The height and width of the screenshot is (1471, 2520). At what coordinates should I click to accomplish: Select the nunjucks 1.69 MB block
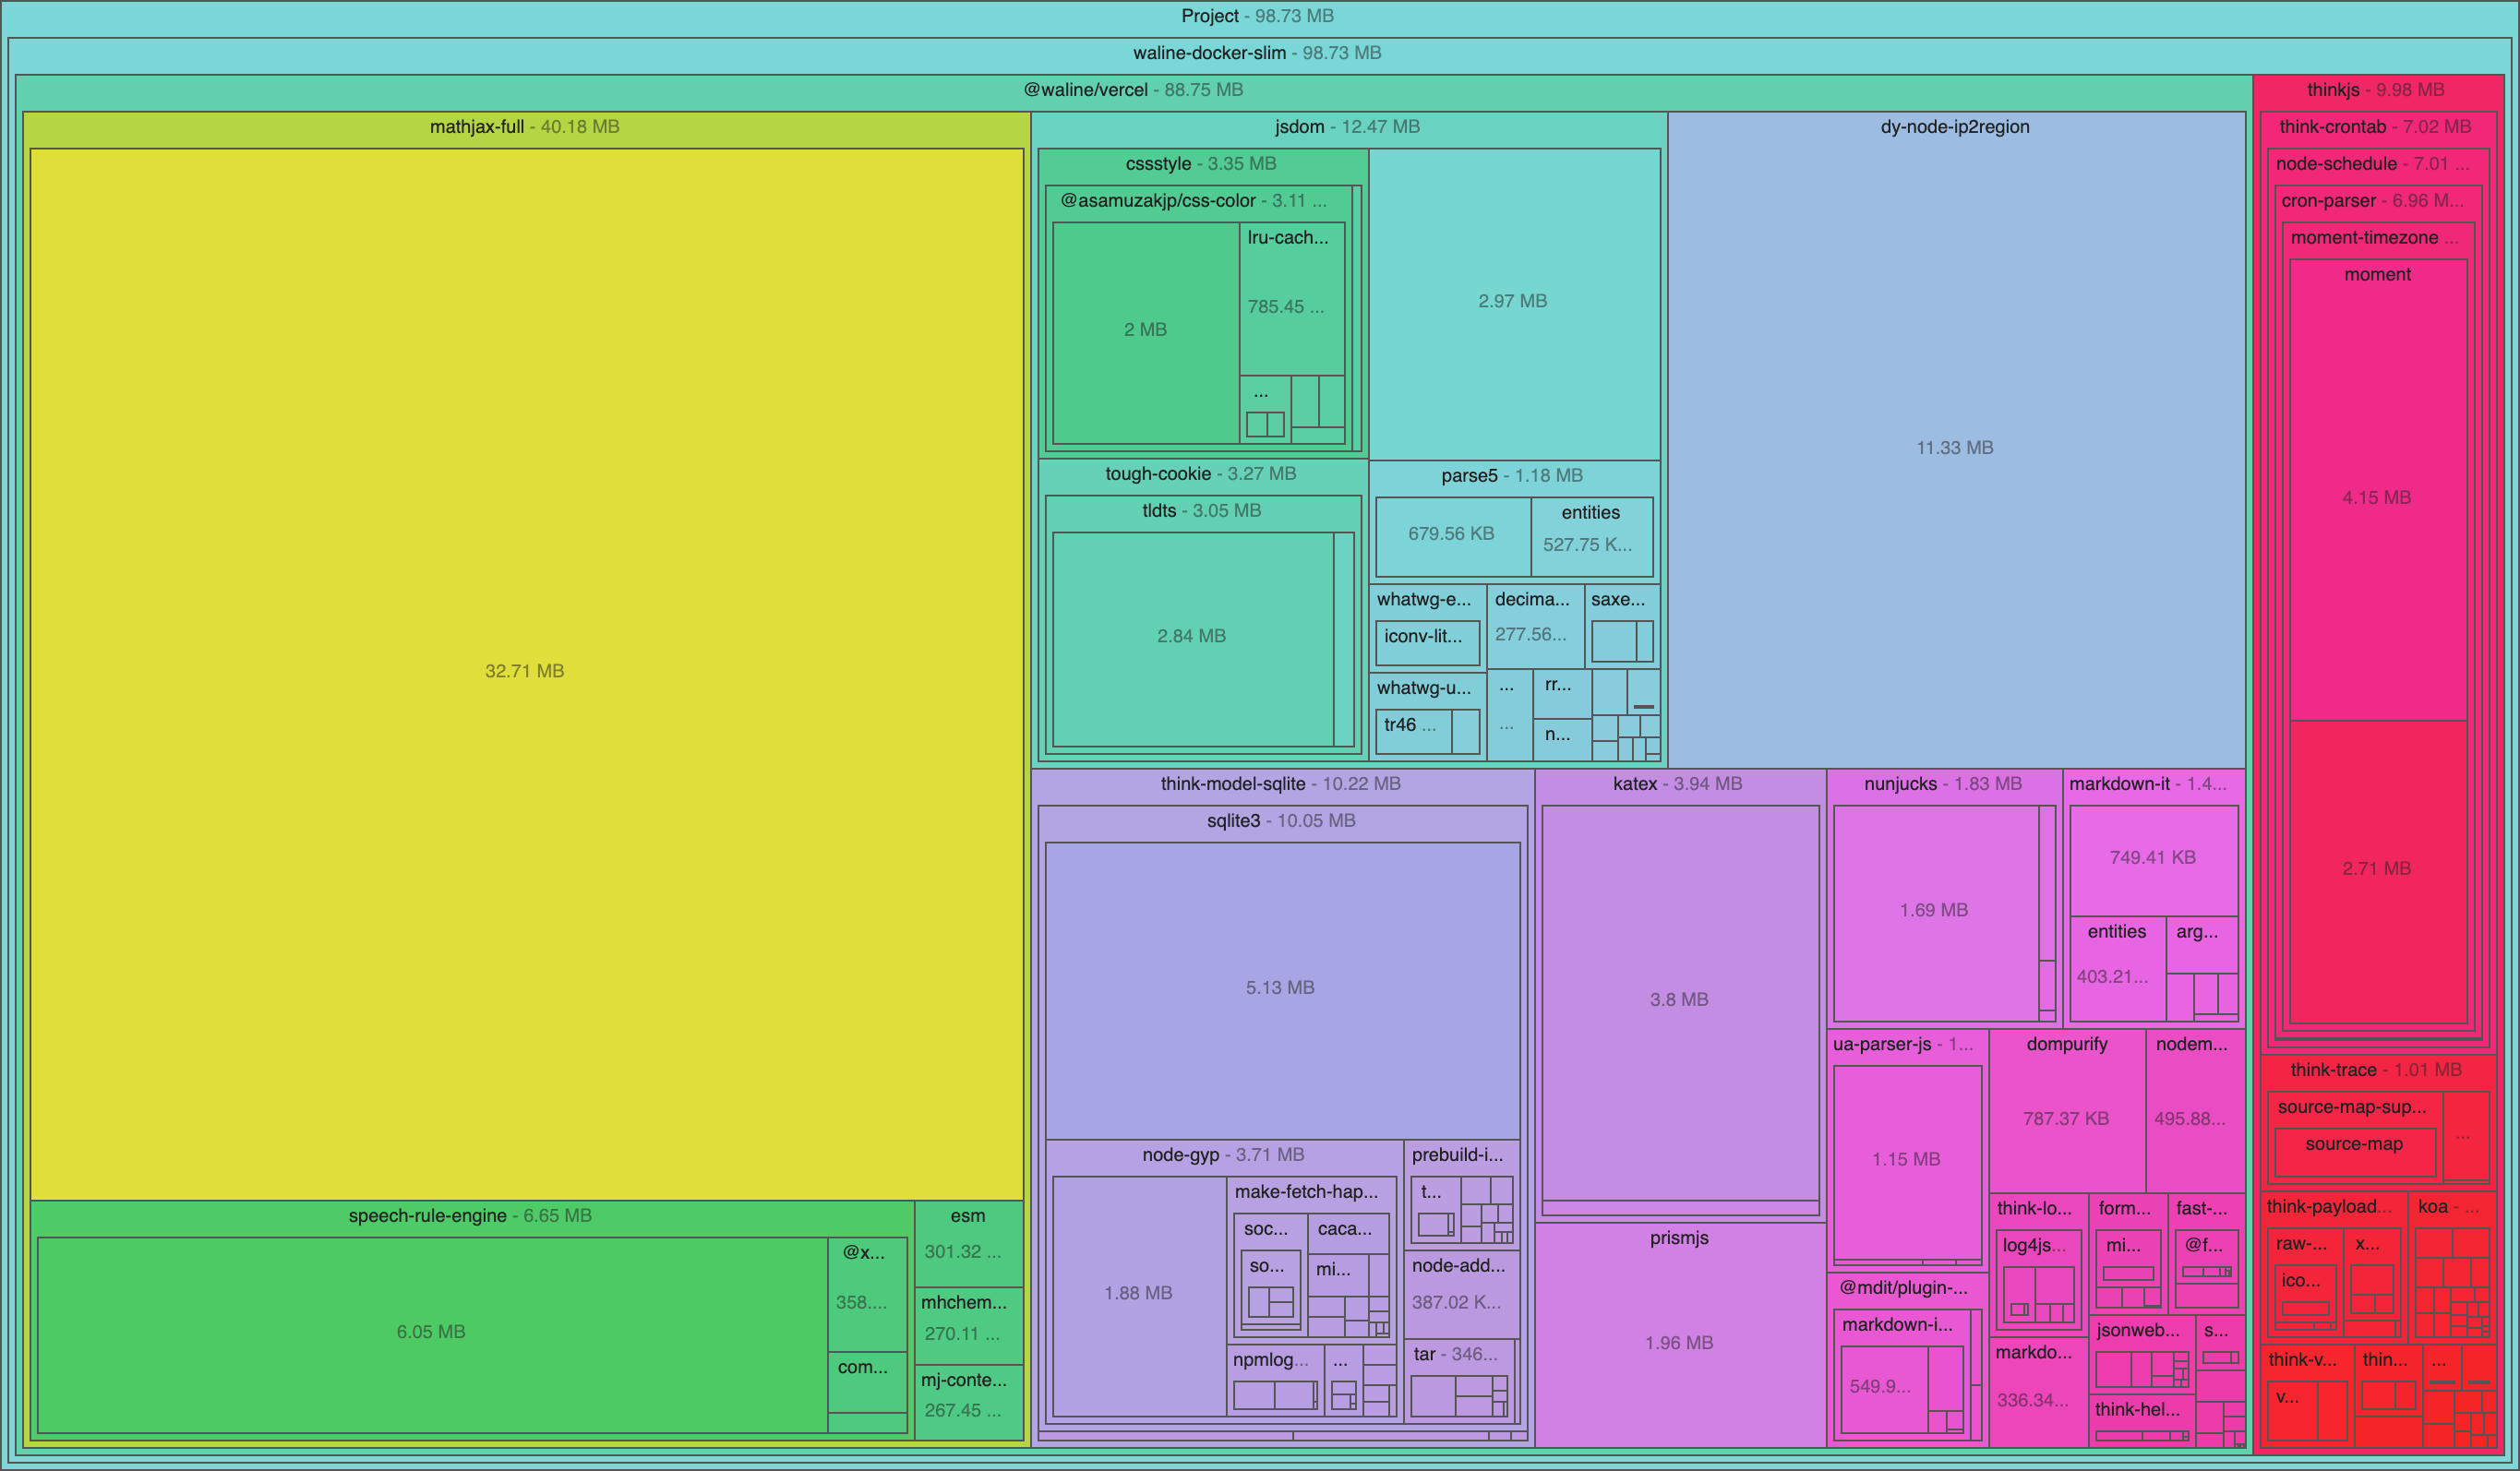[1933, 910]
